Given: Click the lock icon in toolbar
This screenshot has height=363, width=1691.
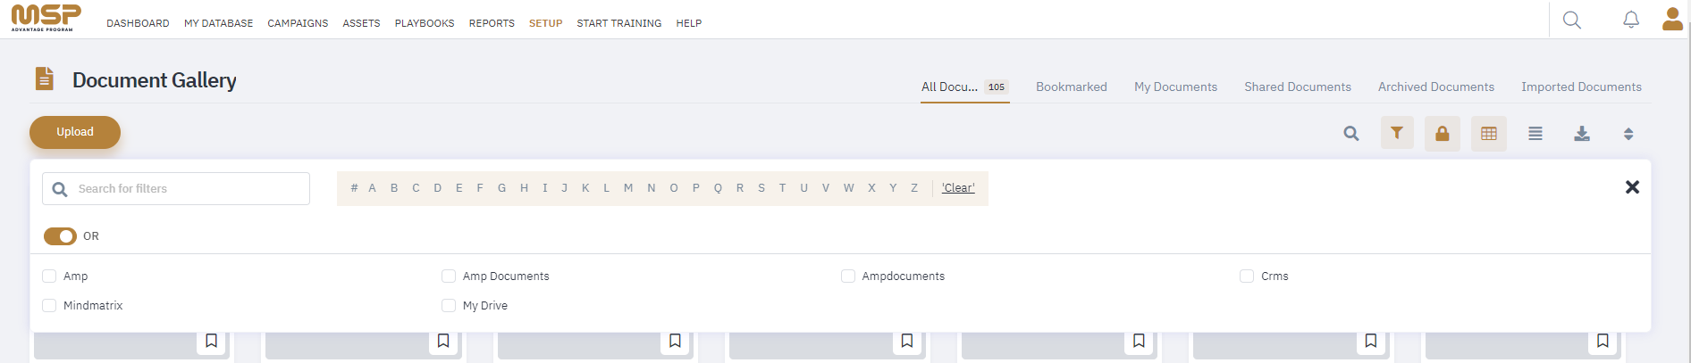Looking at the screenshot, I should click(1443, 133).
